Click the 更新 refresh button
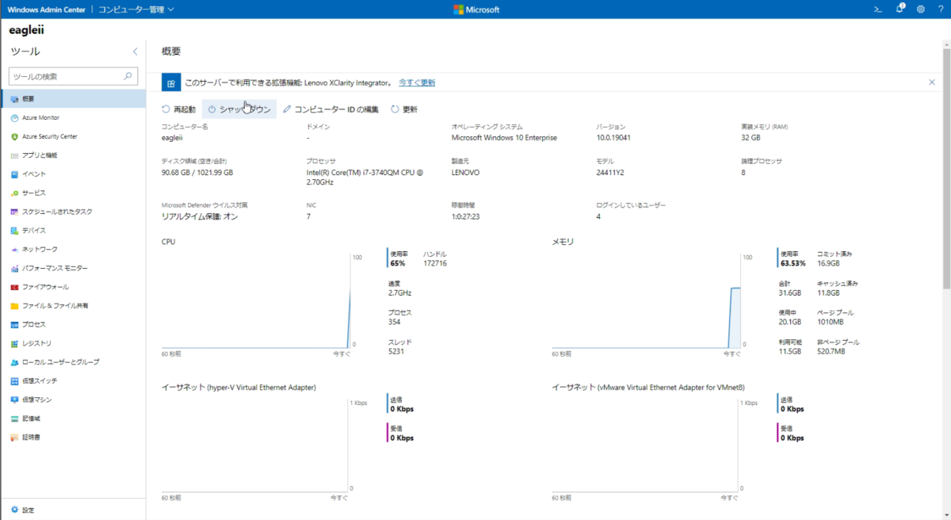 point(404,109)
